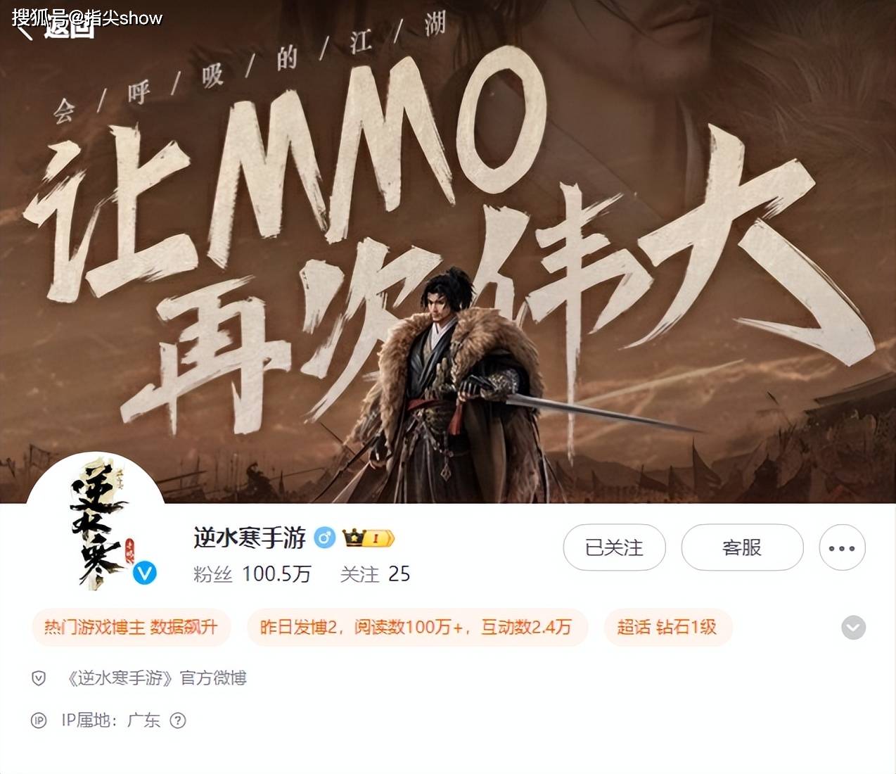Click the shield certification icon
The height and width of the screenshot is (774, 896).
(x=39, y=678)
